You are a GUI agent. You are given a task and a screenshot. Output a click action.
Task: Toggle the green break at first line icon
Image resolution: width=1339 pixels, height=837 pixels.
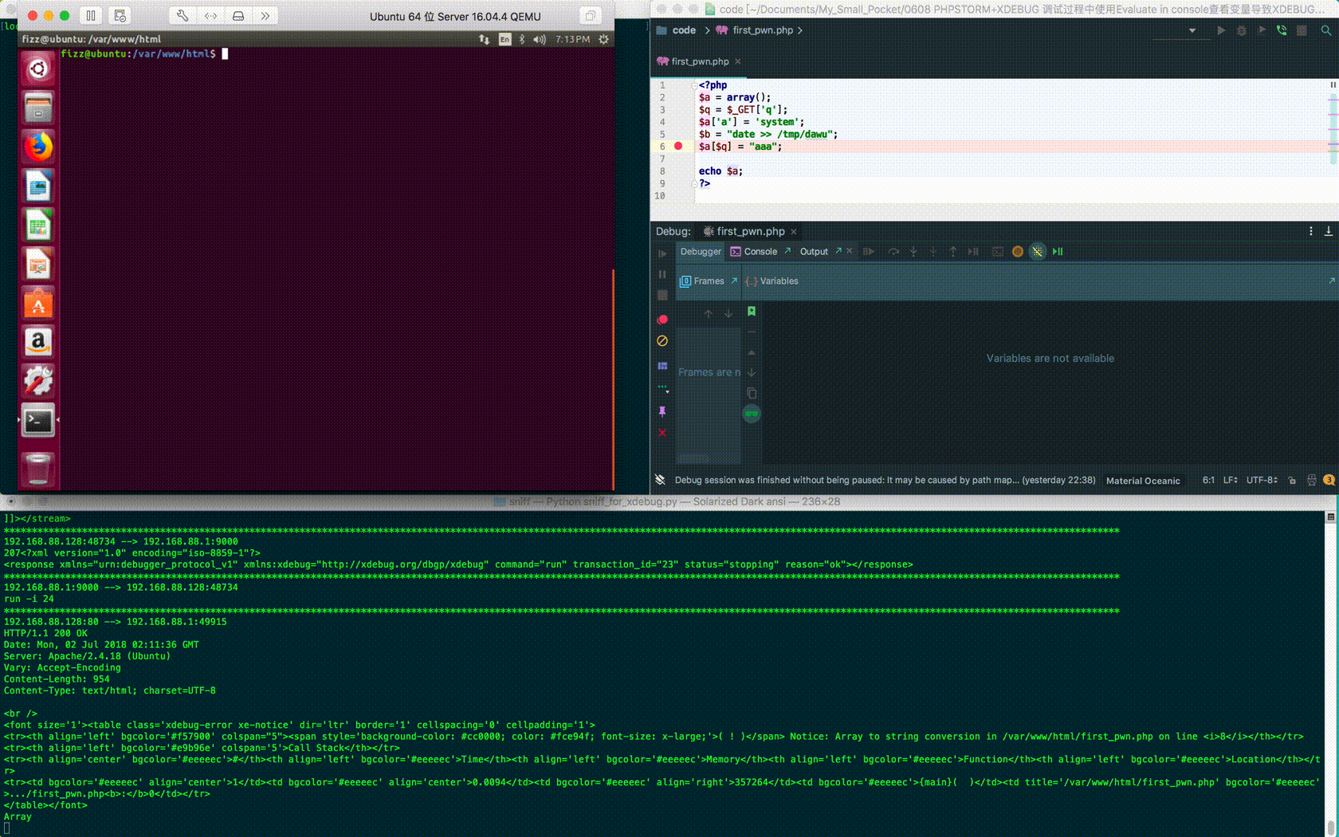[1058, 251]
